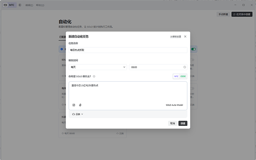This screenshot has height=160, width=256.
Task: Click 云端 label on bottom background card
Action: 121,134
